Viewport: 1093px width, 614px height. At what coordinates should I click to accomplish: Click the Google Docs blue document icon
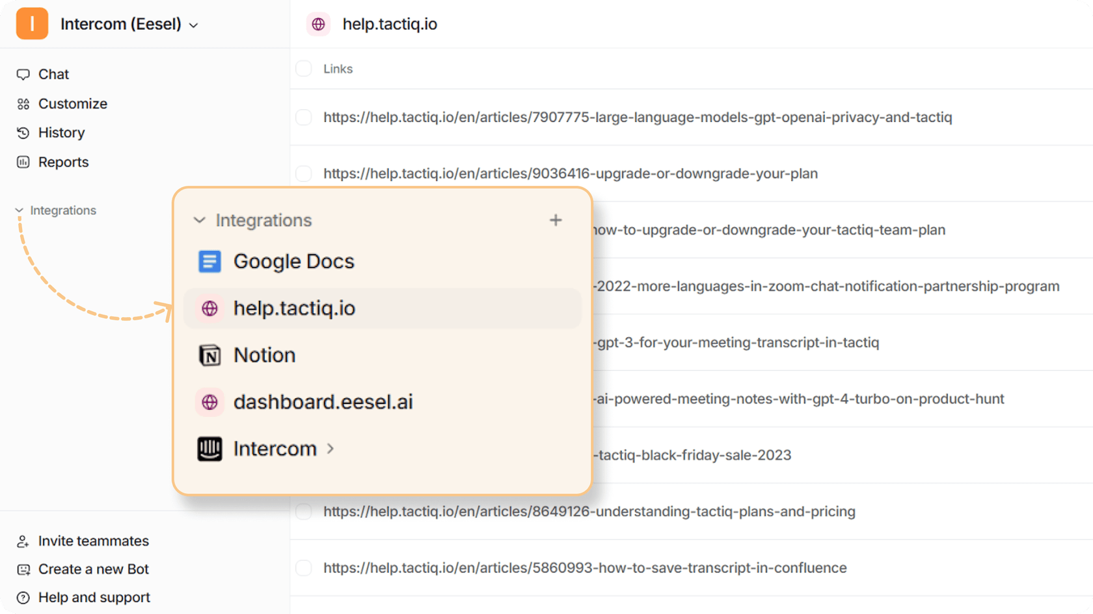[x=209, y=261]
